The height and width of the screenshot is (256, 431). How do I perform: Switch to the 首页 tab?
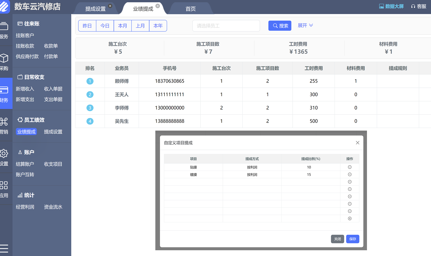[190, 9]
